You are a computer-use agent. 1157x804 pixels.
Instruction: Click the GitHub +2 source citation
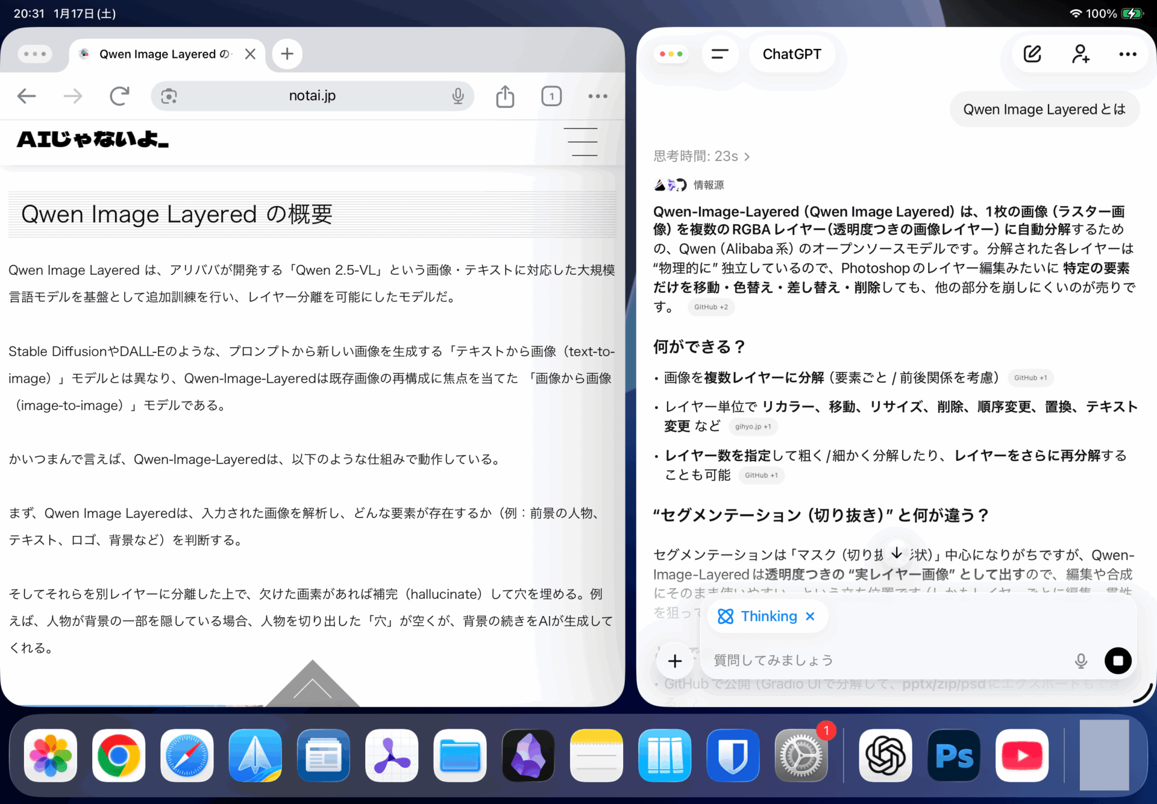(710, 307)
